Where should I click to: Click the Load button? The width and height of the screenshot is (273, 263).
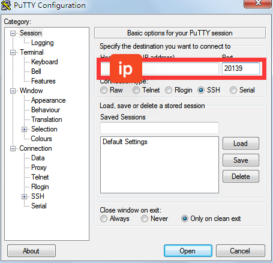click(241, 144)
